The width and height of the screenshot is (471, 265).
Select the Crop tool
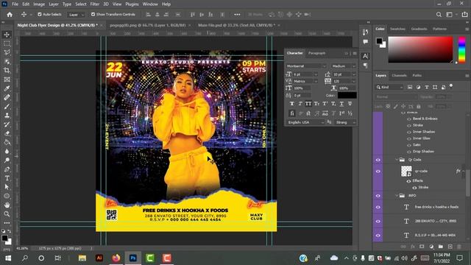pyautogui.click(x=7, y=71)
